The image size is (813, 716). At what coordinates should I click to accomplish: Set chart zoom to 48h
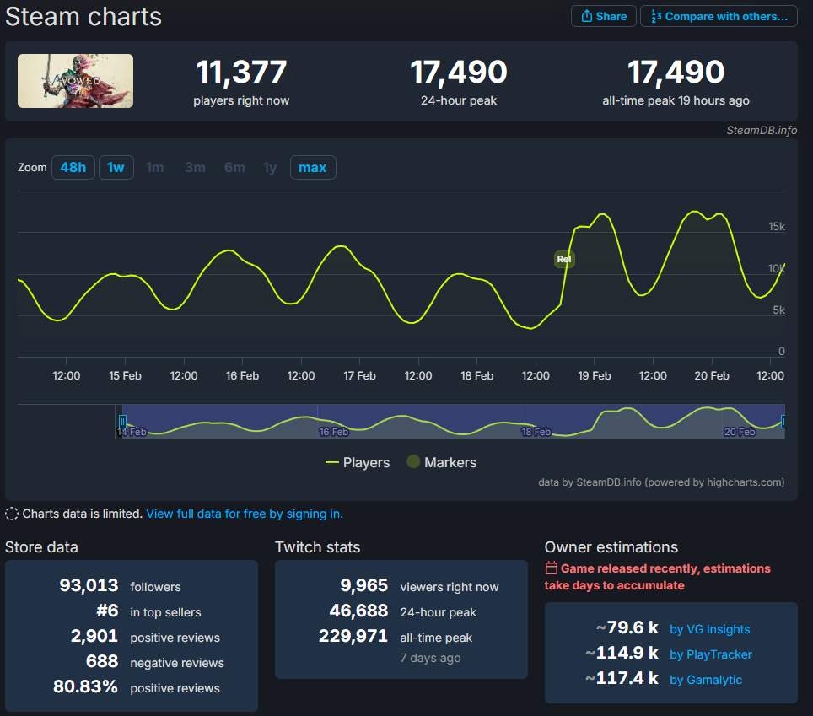73,168
